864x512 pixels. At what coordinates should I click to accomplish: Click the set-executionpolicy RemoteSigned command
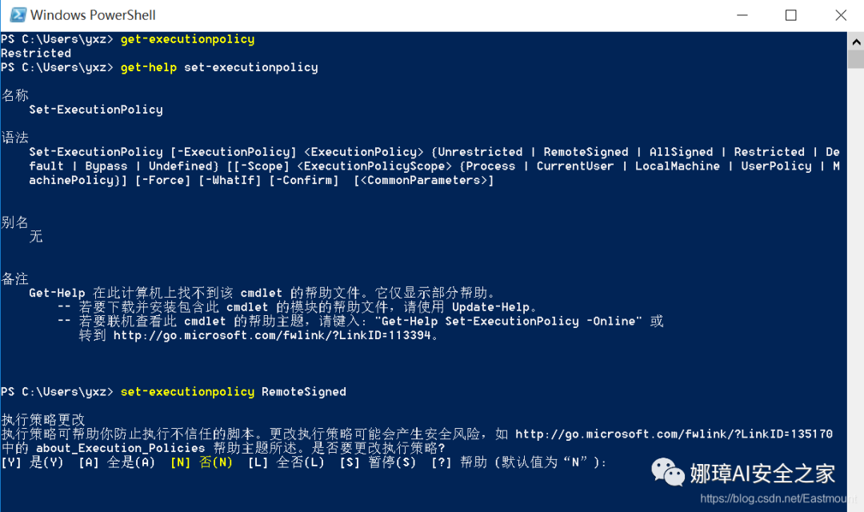[233, 392]
